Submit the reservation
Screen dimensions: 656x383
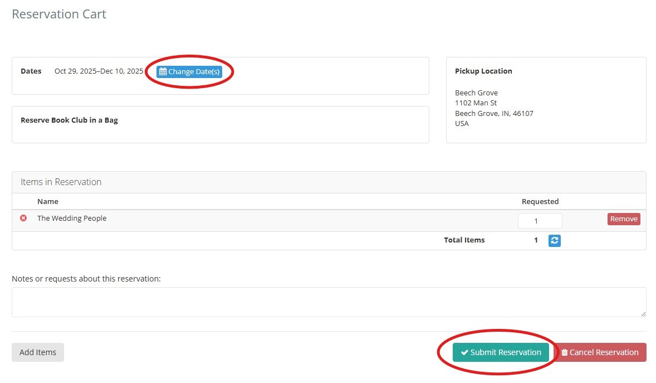pos(500,352)
